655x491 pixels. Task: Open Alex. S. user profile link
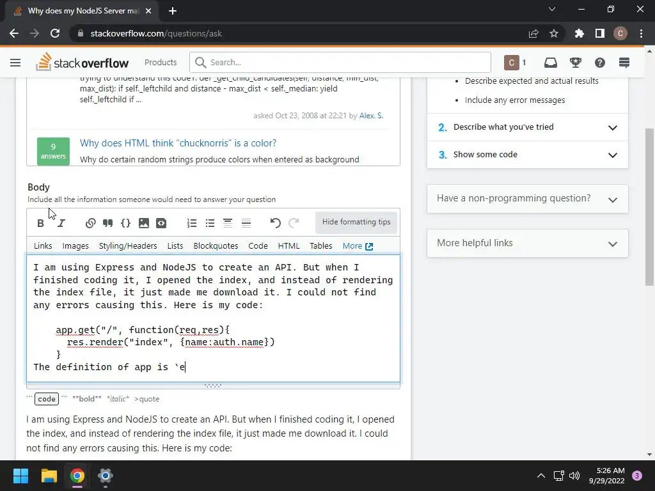point(371,116)
